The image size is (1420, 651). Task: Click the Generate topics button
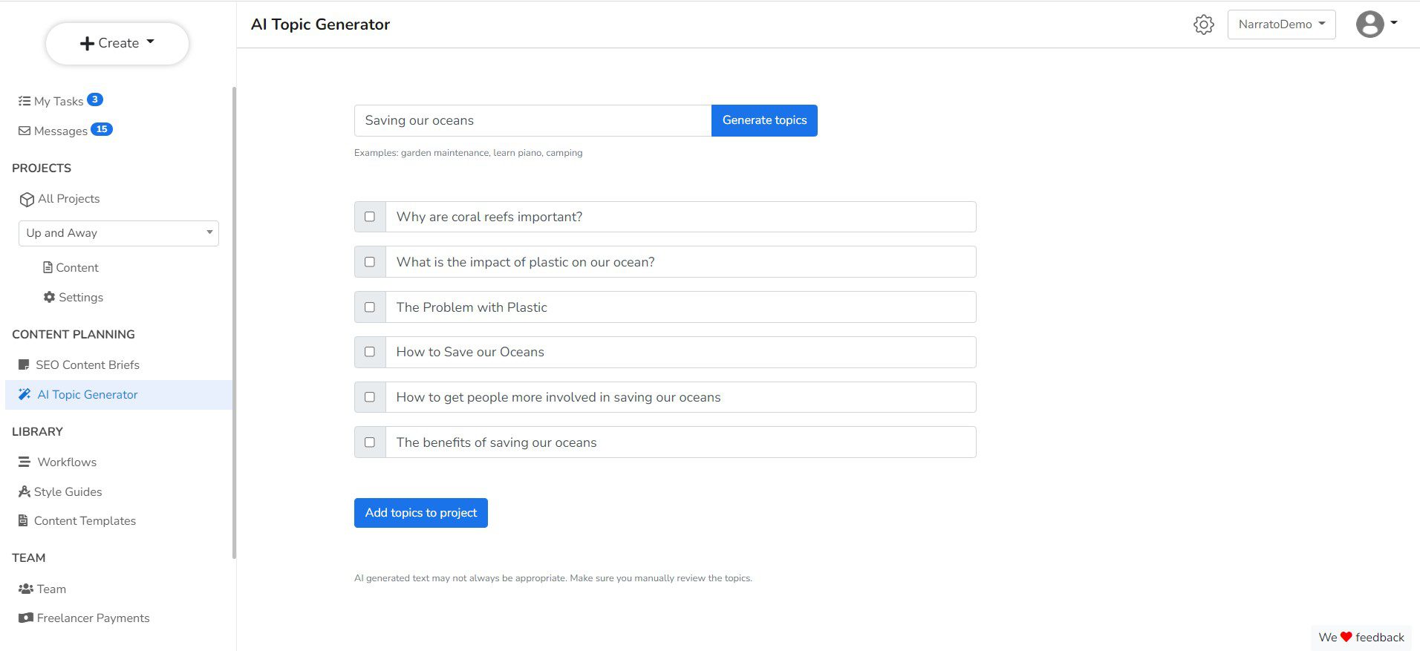pyautogui.click(x=764, y=120)
